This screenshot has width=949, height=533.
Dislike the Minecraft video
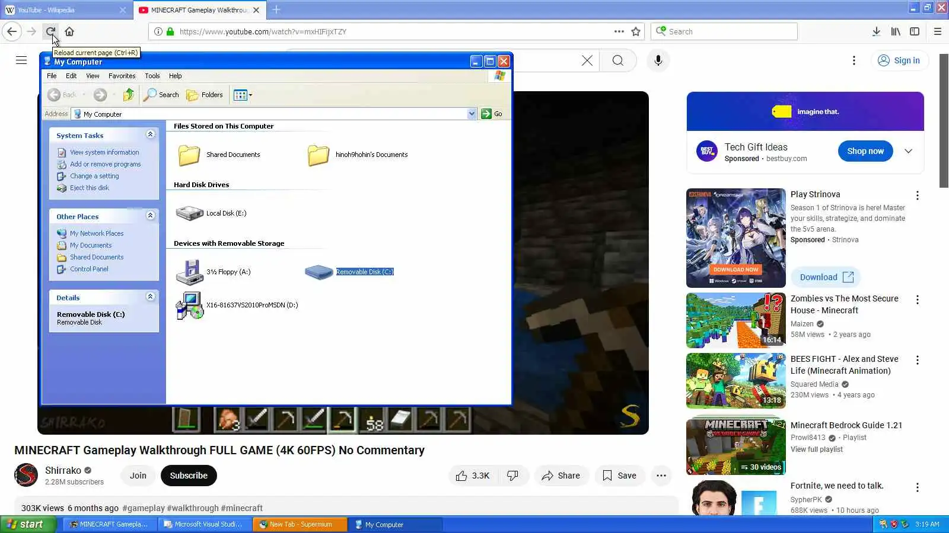[513, 476]
